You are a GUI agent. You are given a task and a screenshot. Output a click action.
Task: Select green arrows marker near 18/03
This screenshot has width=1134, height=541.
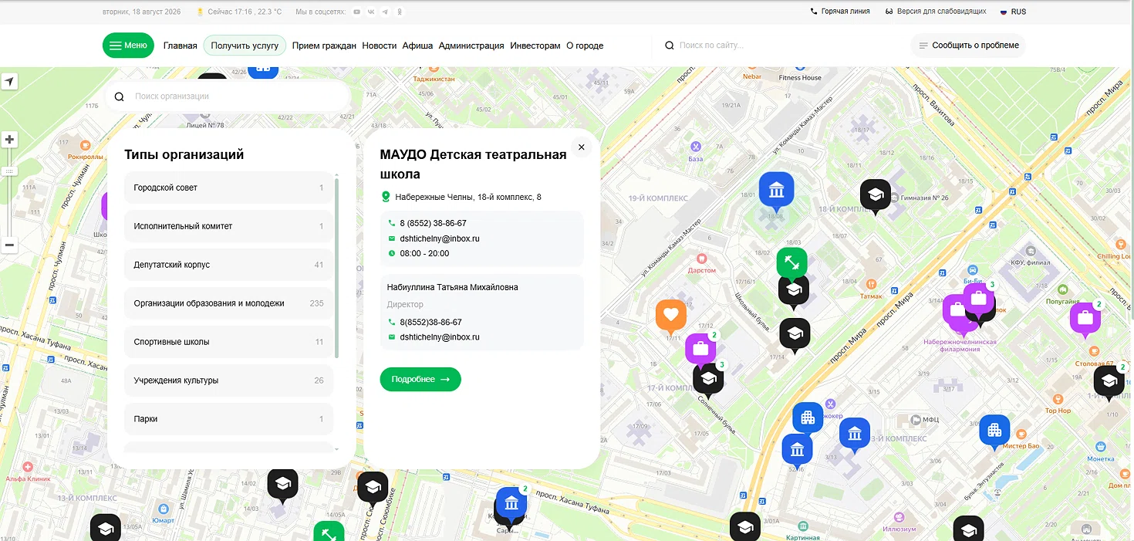coord(792,263)
